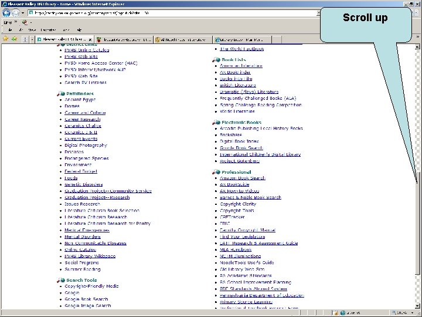The image size is (422, 317).
Task: Expand the Links toolbar chevron
Action: (x=16, y=22)
